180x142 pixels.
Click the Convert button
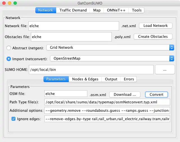tap(156, 95)
